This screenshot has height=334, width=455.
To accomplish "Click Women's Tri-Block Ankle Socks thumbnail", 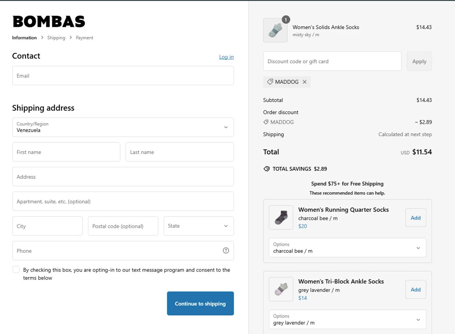I will click(x=281, y=289).
